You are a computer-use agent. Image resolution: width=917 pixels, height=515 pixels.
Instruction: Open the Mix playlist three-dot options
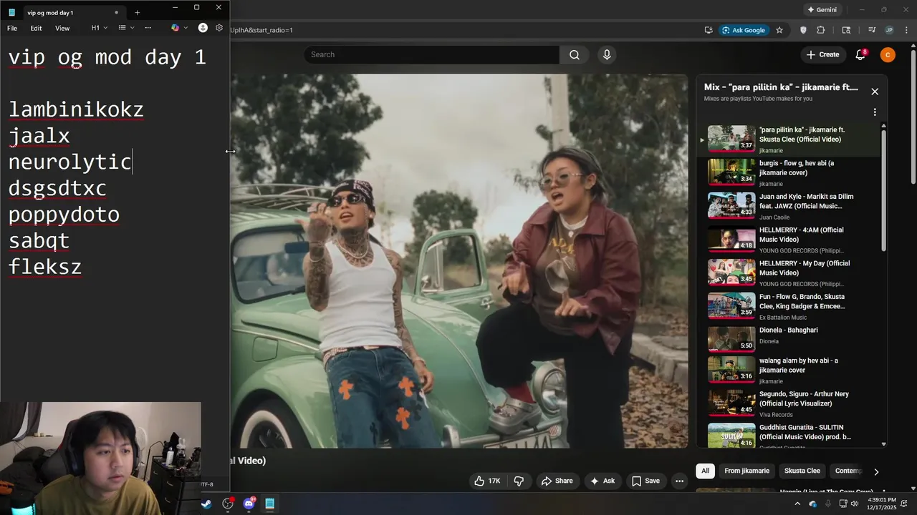click(x=875, y=112)
